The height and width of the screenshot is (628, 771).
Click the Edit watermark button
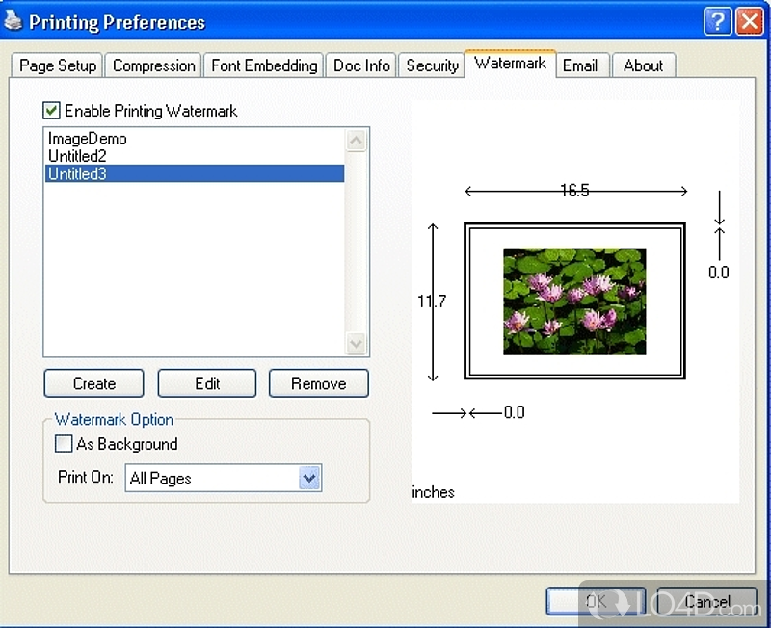[x=207, y=383]
